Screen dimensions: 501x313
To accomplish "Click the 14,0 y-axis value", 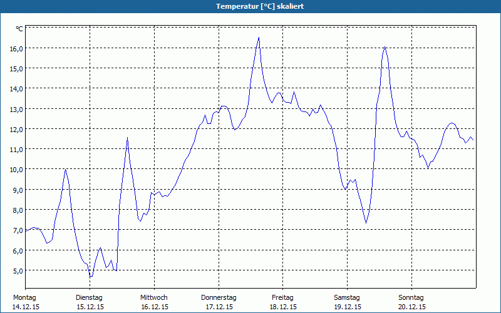I will 17,89.
